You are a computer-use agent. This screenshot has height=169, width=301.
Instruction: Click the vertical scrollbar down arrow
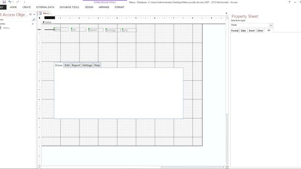click(227, 164)
